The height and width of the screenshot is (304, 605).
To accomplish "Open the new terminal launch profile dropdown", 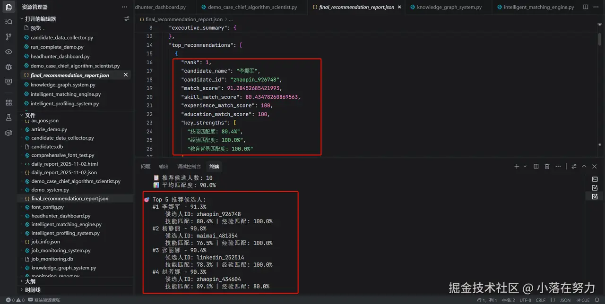I will coord(525,166).
